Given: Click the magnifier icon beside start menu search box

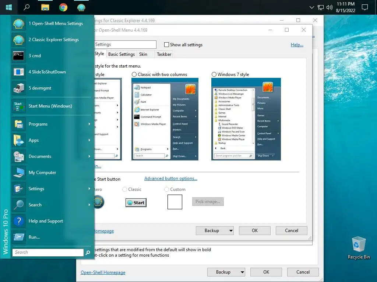Looking at the screenshot, I should pyautogui.click(x=88, y=252).
